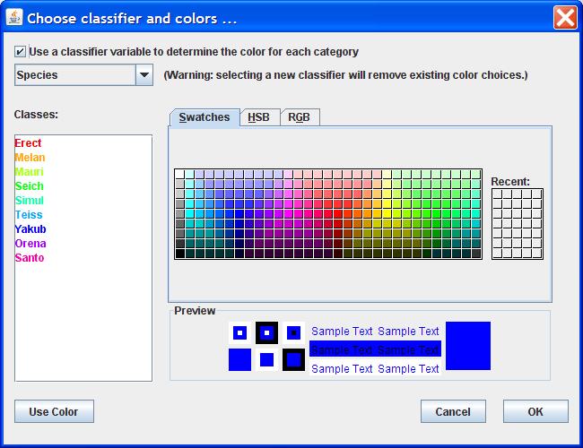
Task: Click the Cancel button
Action: (453, 411)
